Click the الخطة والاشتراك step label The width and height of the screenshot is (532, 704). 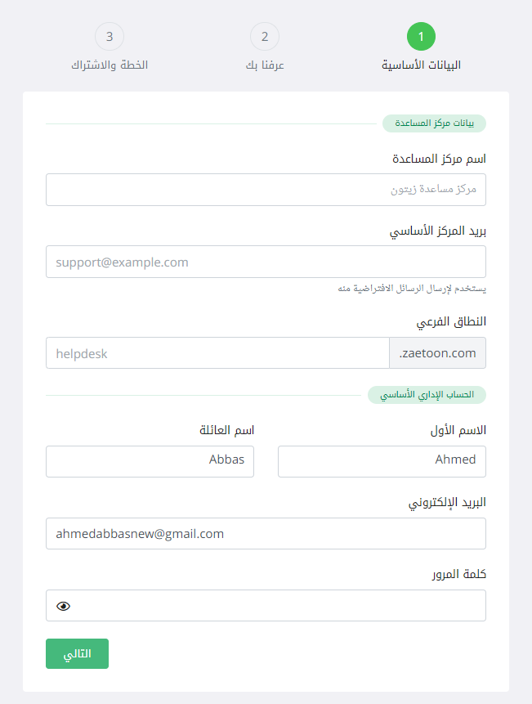(110, 65)
